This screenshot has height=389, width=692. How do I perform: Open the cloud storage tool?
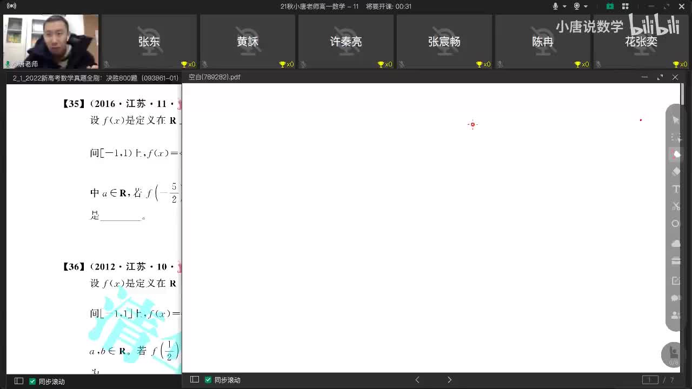675,244
